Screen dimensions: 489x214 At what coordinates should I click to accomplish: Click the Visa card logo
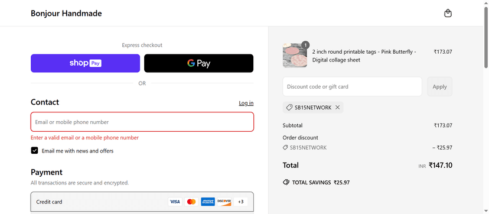175,202
